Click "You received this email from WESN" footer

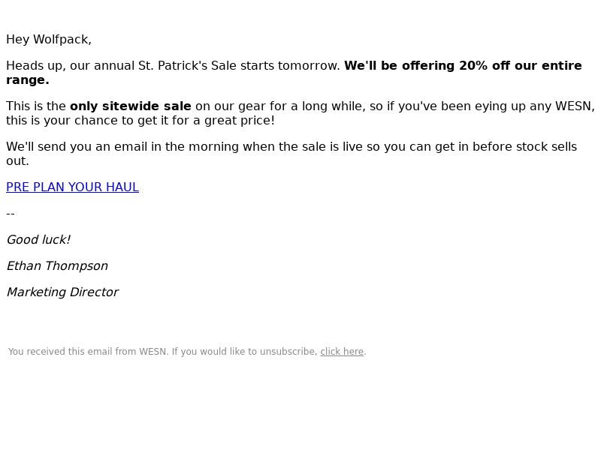point(88,352)
